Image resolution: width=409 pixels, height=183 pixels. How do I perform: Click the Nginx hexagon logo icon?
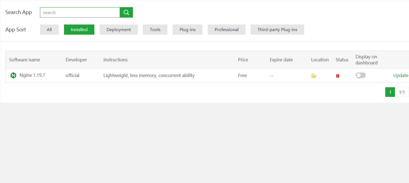(x=13, y=75)
